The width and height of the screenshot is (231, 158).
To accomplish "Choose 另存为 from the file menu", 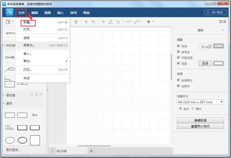I will [43, 45].
